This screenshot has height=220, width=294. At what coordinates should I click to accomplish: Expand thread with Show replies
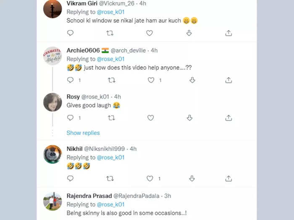coord(83,133)
